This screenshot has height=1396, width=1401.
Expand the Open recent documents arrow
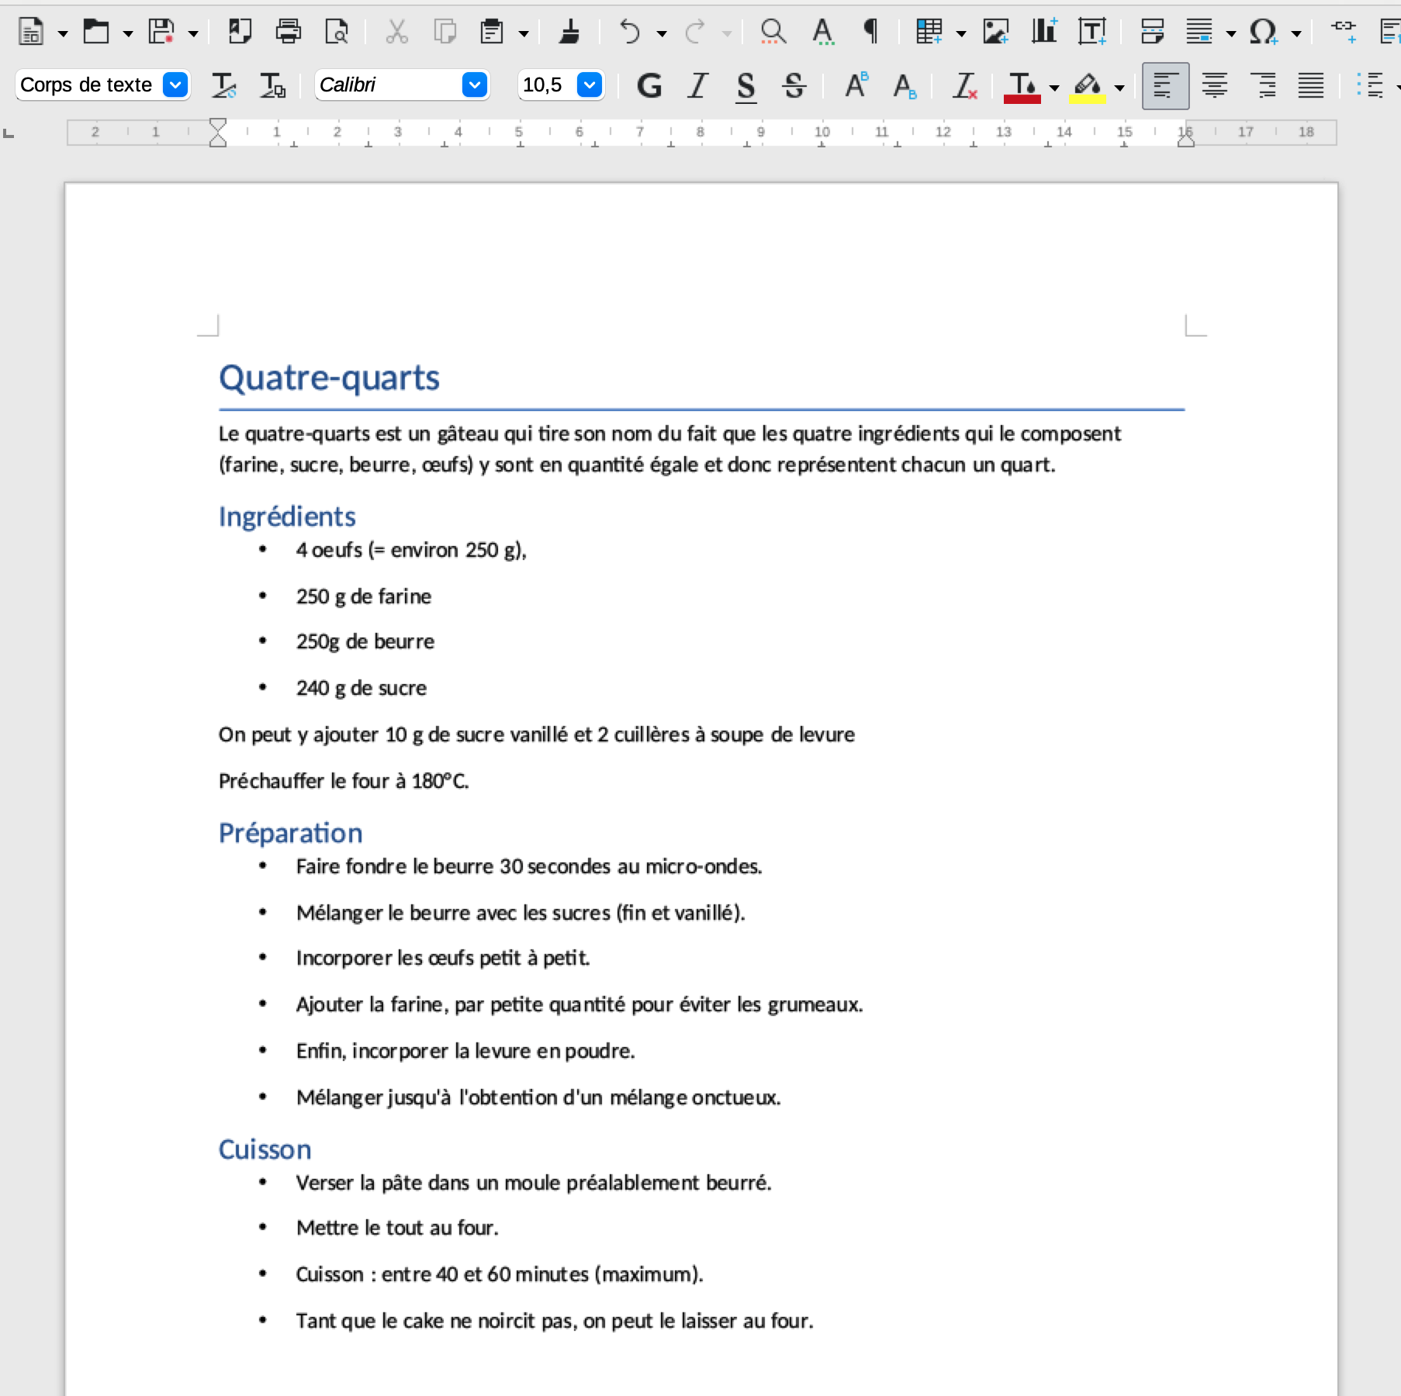pos(128,33)
